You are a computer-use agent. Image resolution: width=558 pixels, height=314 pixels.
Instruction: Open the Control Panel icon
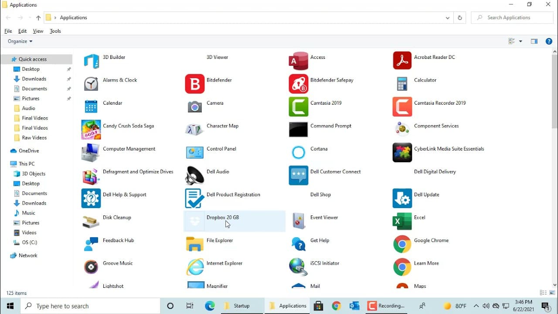click(x=195, y=152)
